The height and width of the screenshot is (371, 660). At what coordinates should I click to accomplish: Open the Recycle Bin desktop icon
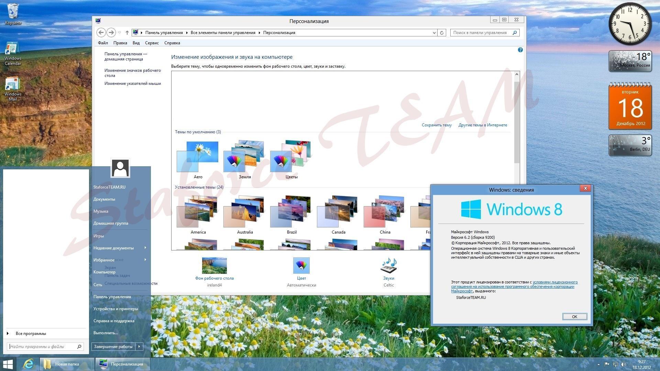coord(13,14)
